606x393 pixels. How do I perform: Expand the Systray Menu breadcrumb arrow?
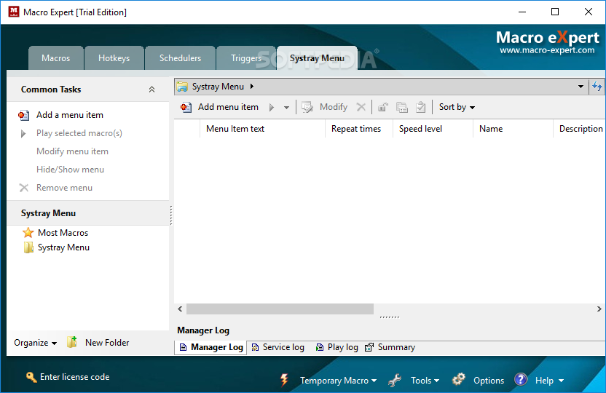(x=252, y=86)
